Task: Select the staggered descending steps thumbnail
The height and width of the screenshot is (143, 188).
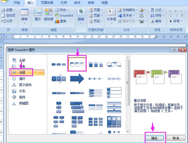Action: pos(77,107)
